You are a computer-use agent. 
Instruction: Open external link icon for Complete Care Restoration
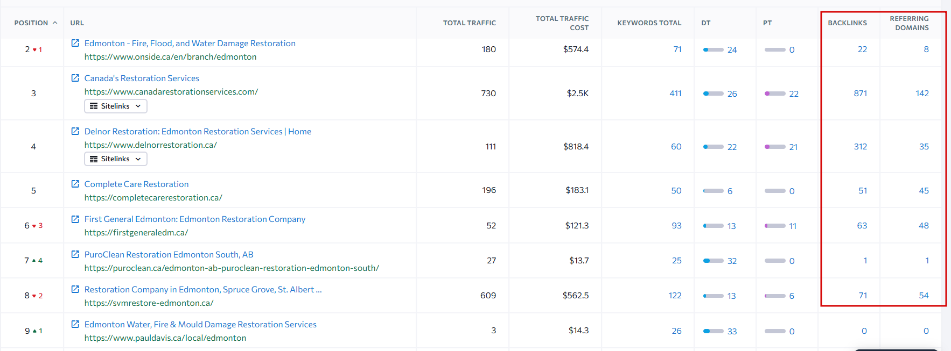[75, 184]
